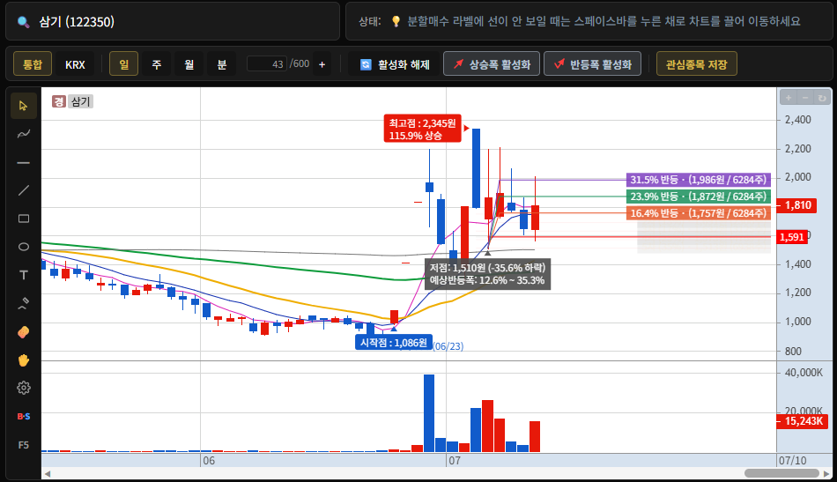Screen dimensions: 837x482
Task: Click the 경 warning badge beside 삼기
Action: [59, 101]
